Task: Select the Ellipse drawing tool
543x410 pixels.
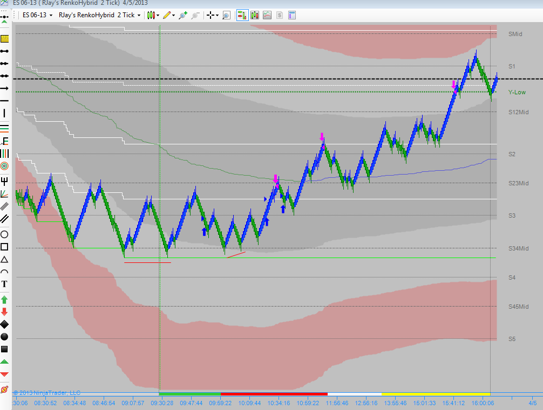Action: click(x=4, y=234)
